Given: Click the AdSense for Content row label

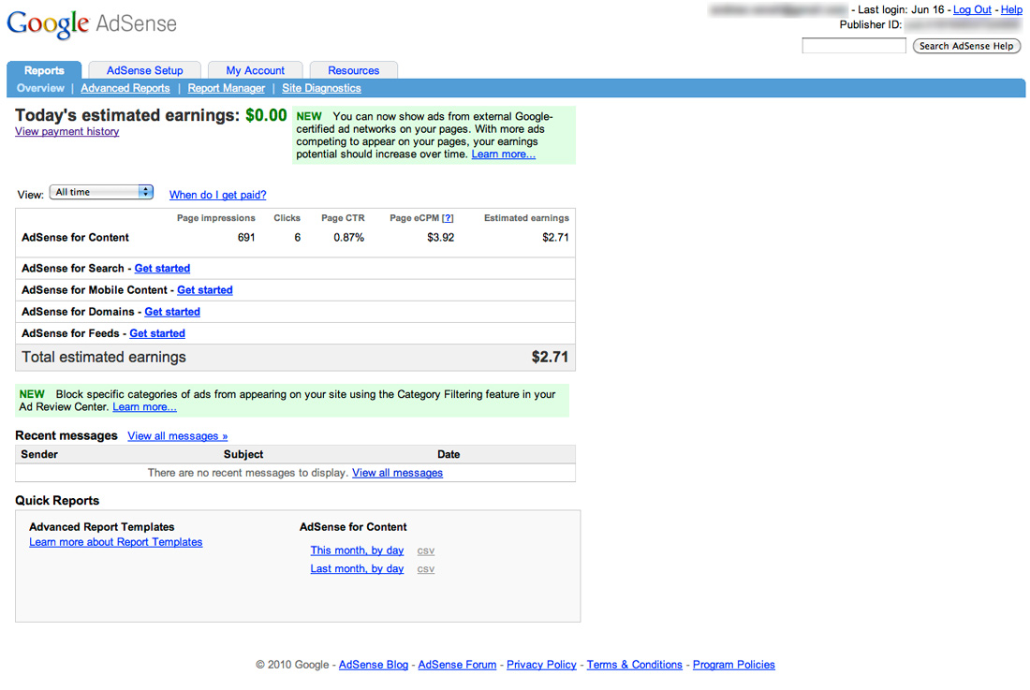Looking at the screenshot, I should click(x=75, y=238).
